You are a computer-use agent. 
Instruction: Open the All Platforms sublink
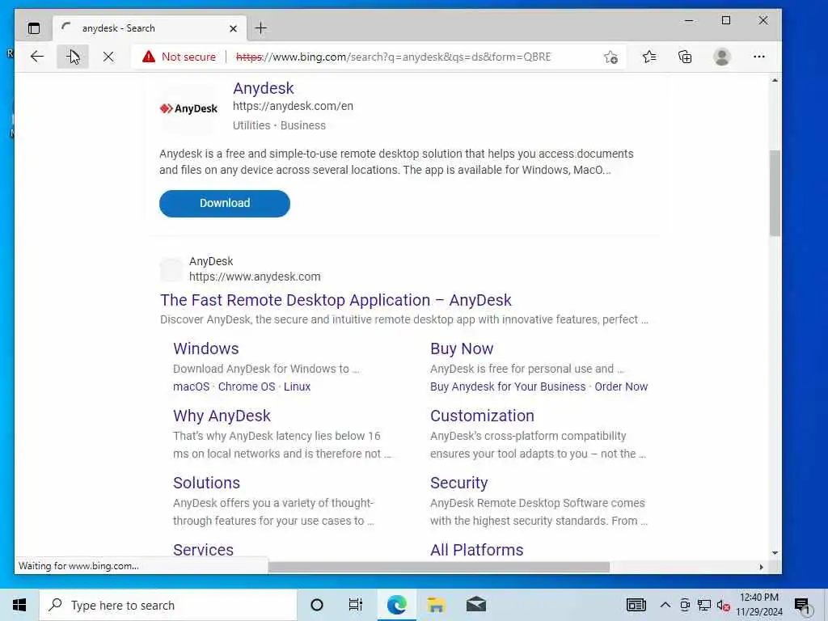point(477,550)
